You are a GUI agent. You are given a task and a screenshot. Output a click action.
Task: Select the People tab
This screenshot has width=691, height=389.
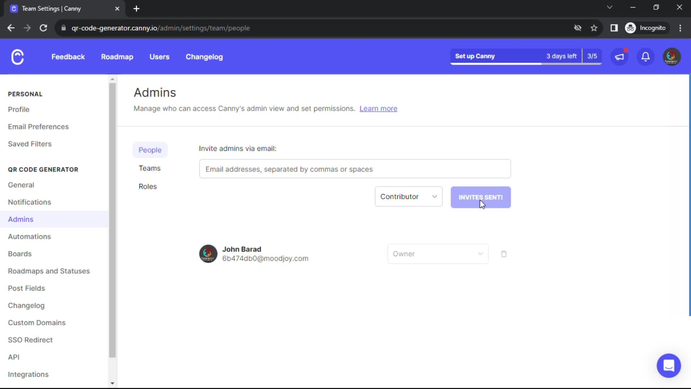point(150,149)
